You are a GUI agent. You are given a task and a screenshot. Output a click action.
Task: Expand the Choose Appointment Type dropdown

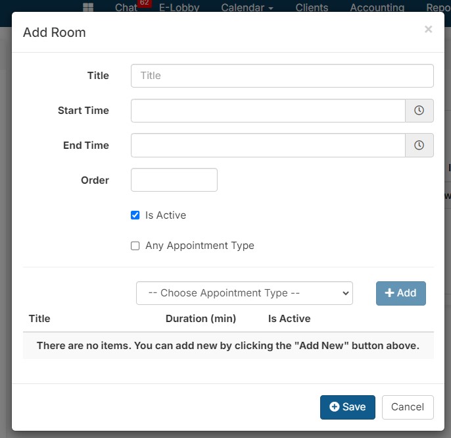pos(244,293)
